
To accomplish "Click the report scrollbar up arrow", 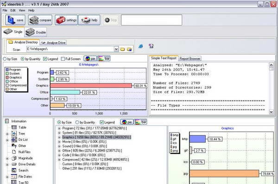I will pos(271,65).
